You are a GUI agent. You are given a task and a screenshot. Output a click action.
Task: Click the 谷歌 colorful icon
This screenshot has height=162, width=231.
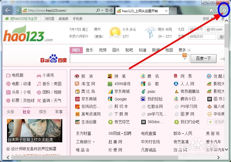click(x=143, y=84)
